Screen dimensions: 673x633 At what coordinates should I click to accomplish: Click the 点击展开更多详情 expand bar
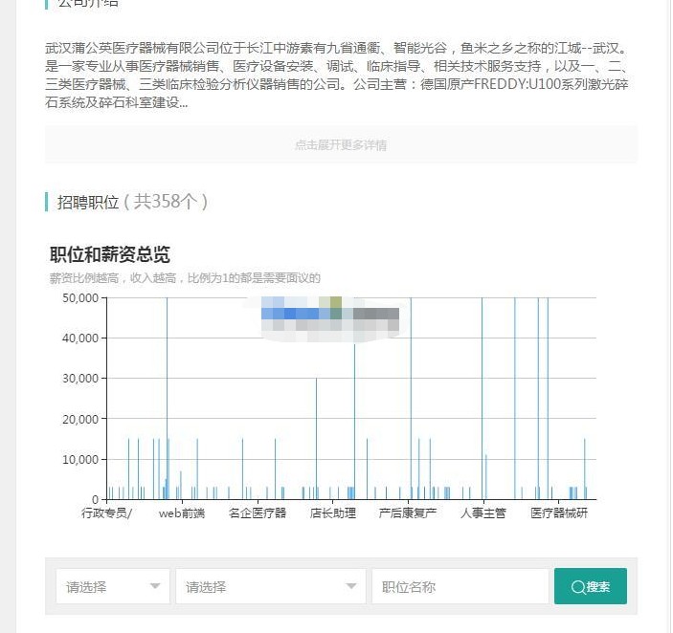pyautogui.click(x=341, y=144)
